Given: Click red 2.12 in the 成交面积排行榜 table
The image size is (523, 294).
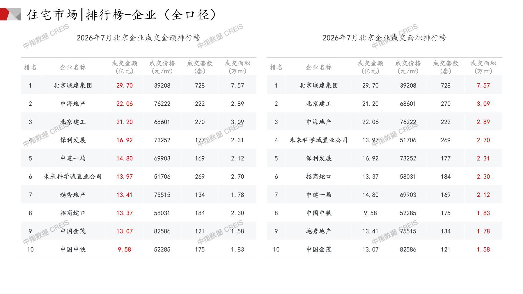Looking at the screenshot, I should click(483, 195).
